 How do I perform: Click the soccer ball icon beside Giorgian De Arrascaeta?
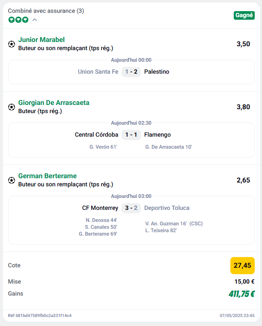12,107
